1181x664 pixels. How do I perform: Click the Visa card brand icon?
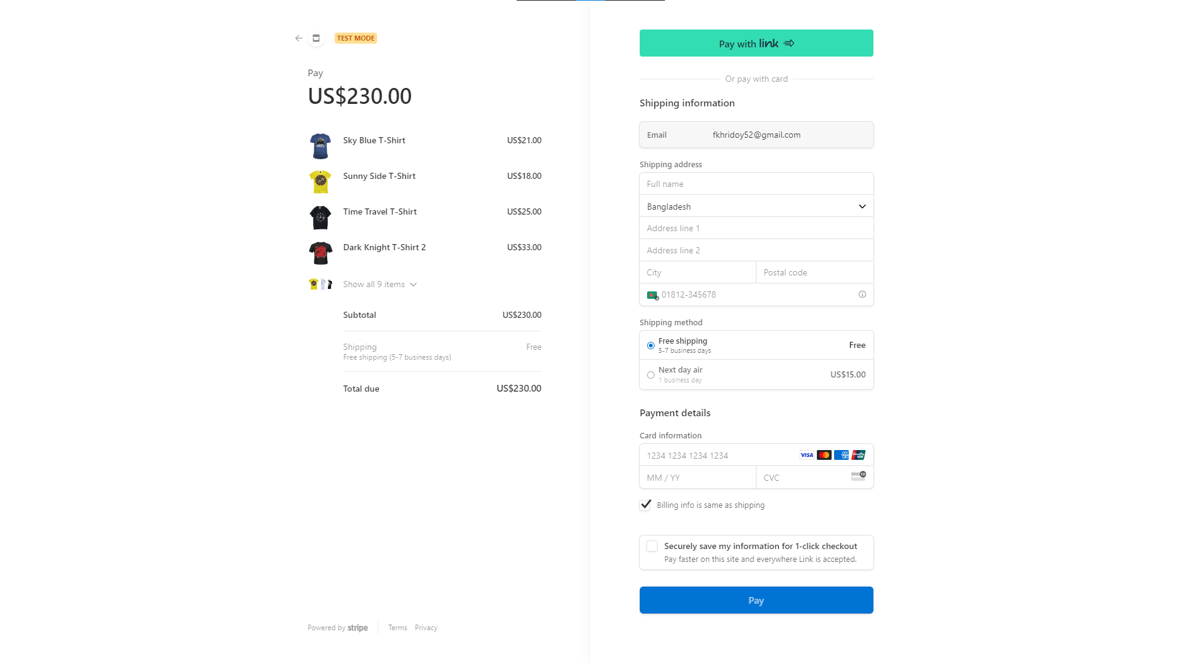pos(806,455)
